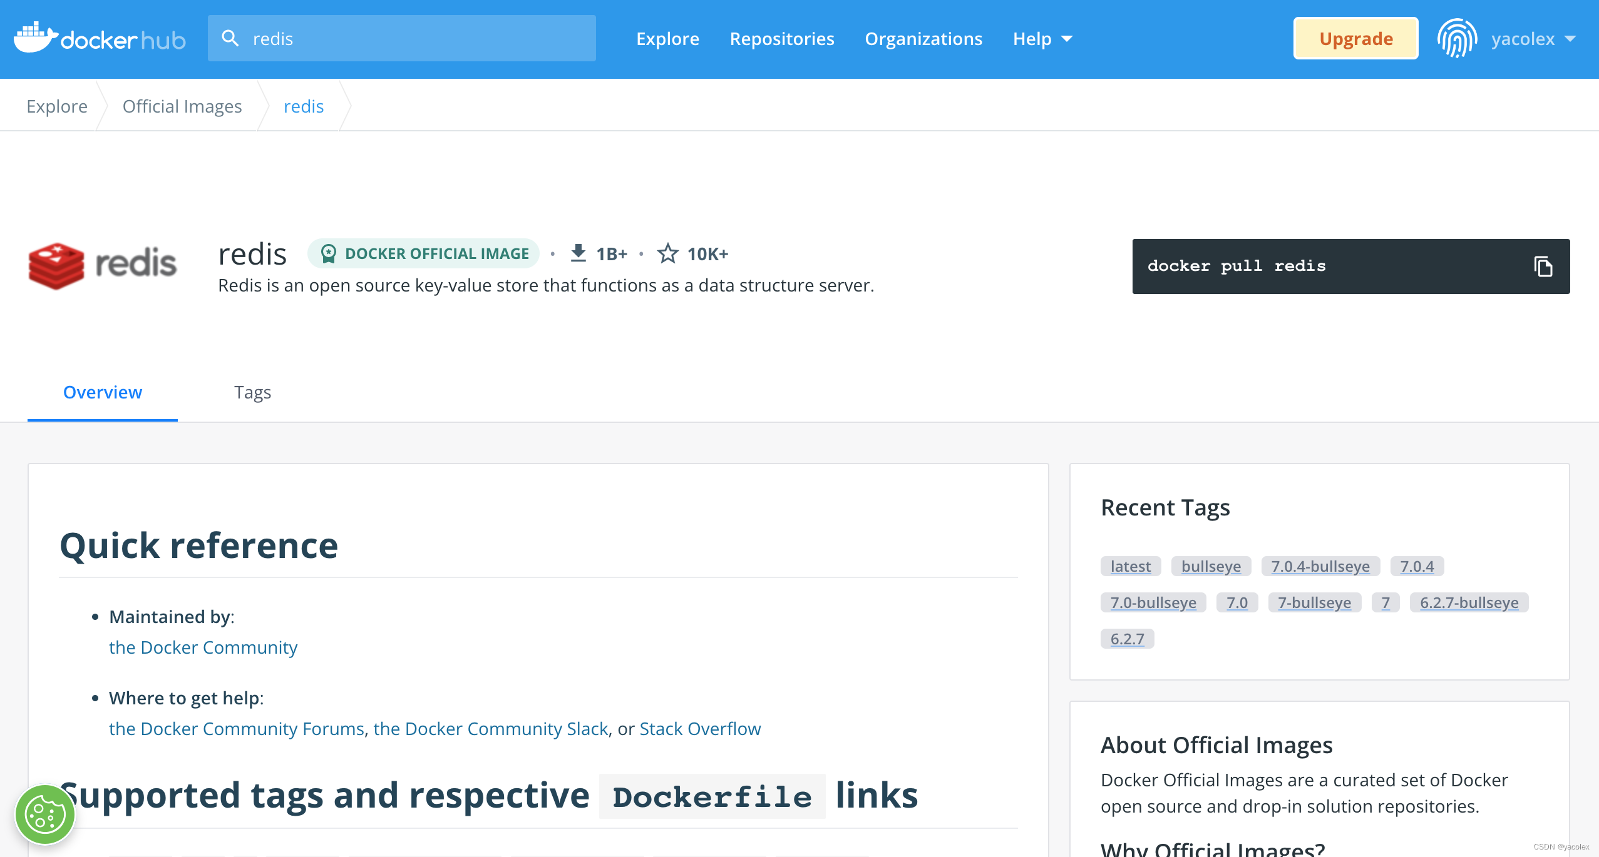Image resolution: width=1599 pixels, height=857 pixels.
Task: Click the 10K+ stars count
Action: pos(707,253)
